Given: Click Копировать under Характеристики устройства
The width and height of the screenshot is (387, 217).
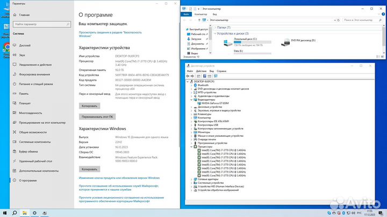Looking at the screenshot, I should pyautogui.click(x=89, y=106).
